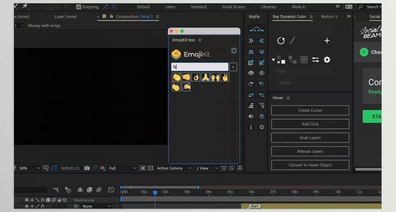Click the Grab Layers button

click(x=310, y=137)
